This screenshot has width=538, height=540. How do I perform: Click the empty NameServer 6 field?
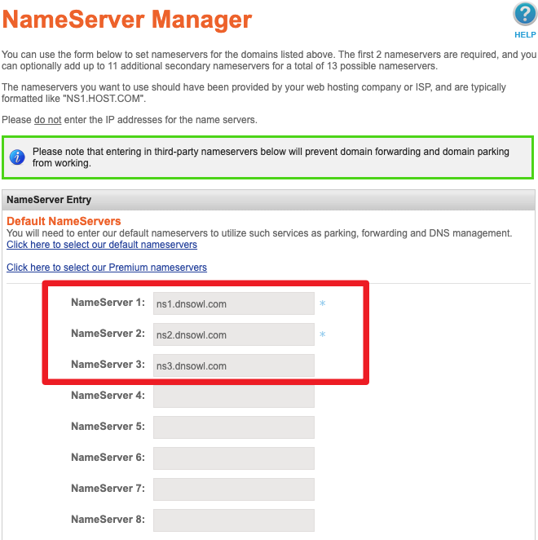pos(234,458)
